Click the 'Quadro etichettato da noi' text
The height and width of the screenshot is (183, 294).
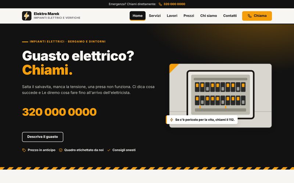84,150
